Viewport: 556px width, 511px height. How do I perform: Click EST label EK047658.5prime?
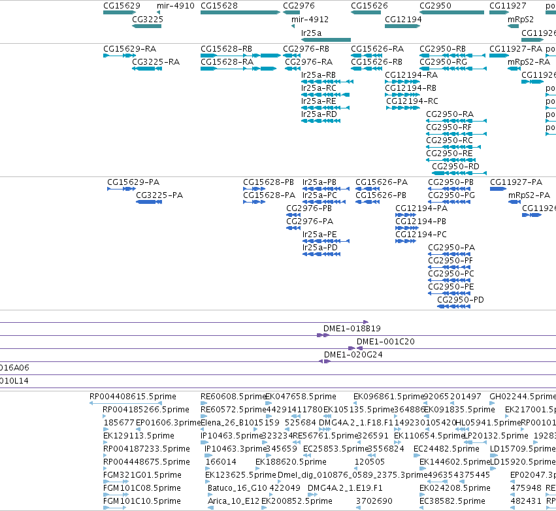301,397
